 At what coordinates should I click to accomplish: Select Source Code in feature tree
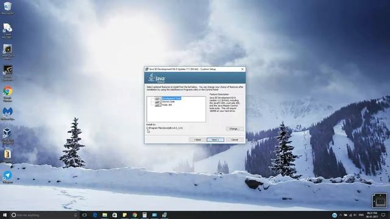click(168, 102)
